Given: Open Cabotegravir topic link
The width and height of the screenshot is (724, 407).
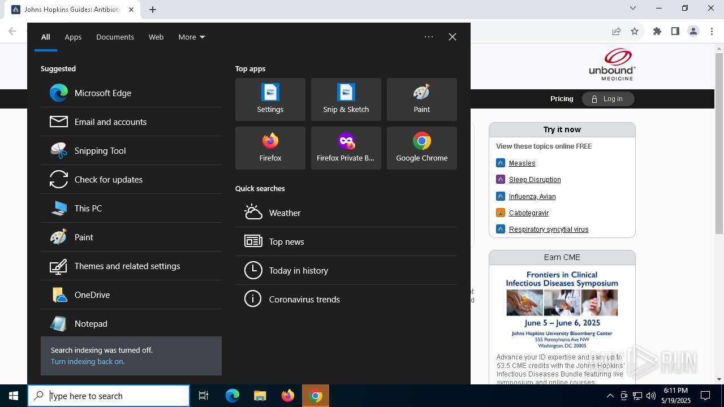Looking at the screenshot, I should [x=529, y=213].
